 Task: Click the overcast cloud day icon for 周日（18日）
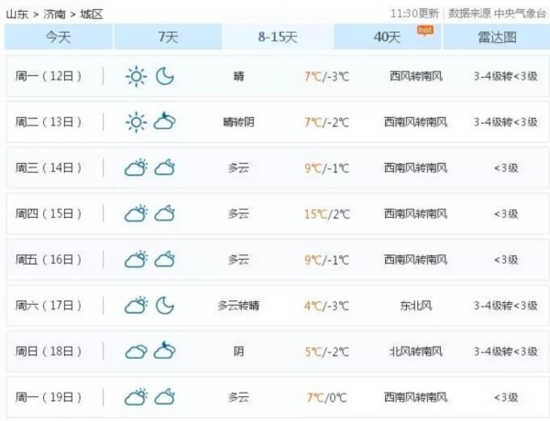(x=136, y=351)
